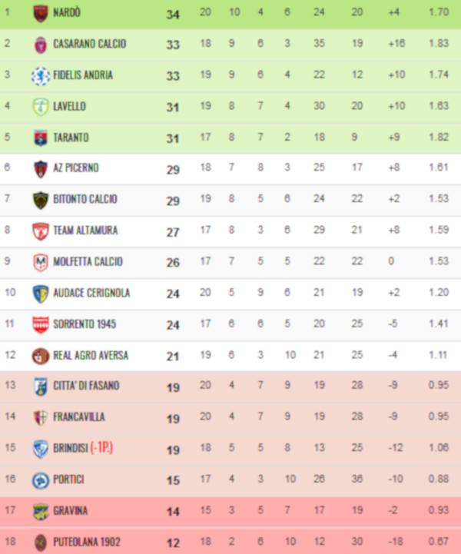Image resolution: width=461 pixels, height=554 pixels.
Task: Click the Bitonto Calcio team badge
Action: tap(40, 200)
